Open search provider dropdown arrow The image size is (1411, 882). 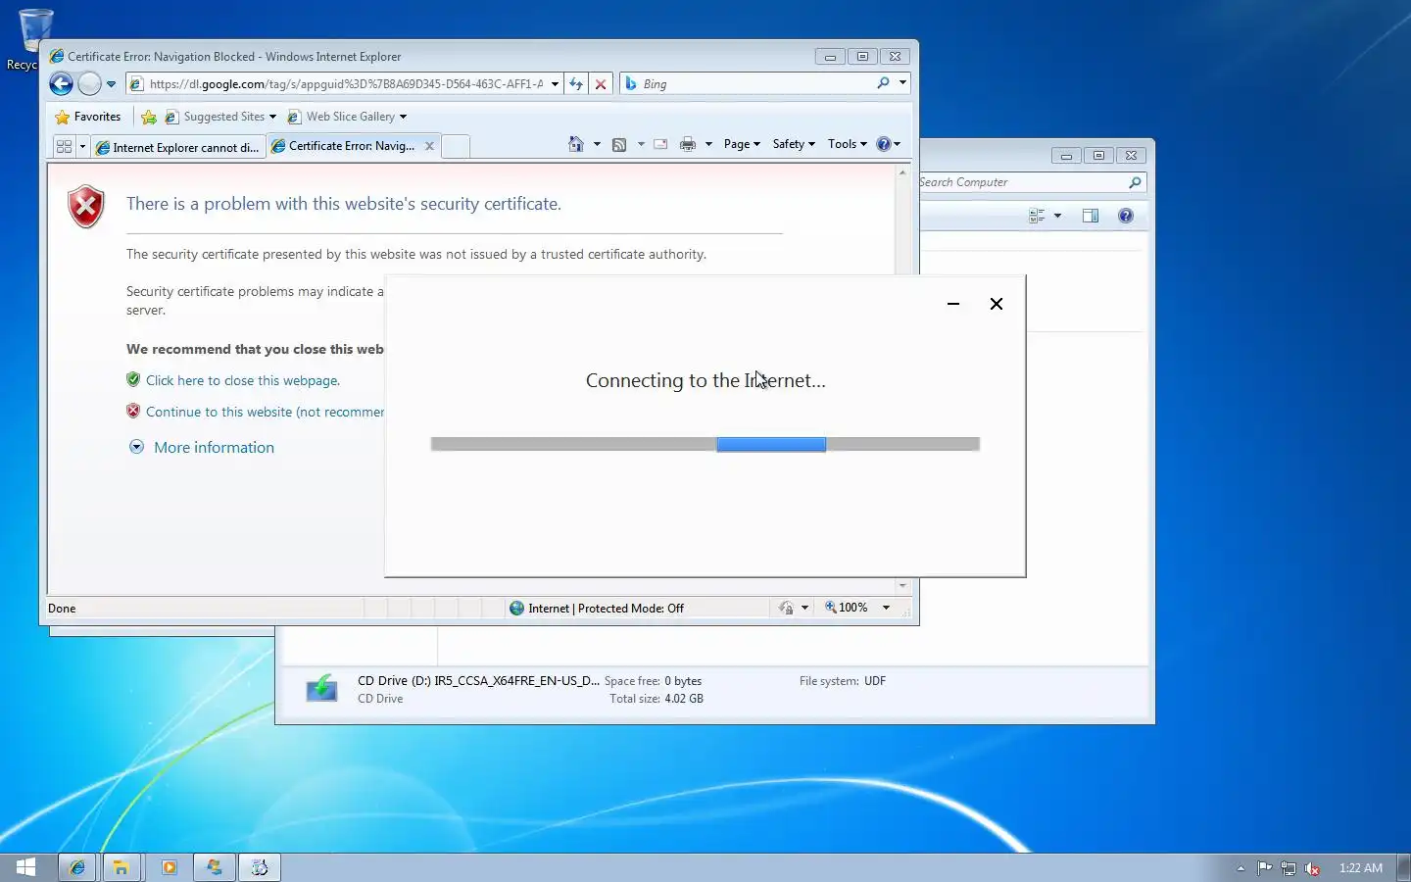point(902,83)
